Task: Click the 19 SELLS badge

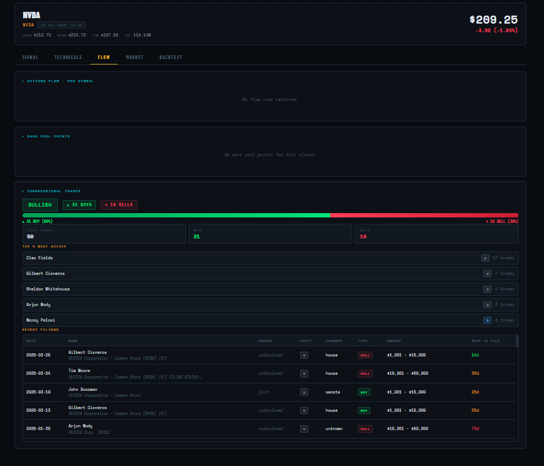Action: [x=119, y=205]
